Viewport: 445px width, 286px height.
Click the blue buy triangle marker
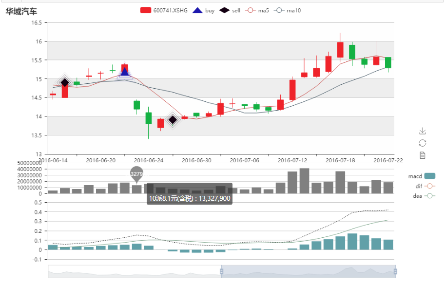click(x=125, y=72)
